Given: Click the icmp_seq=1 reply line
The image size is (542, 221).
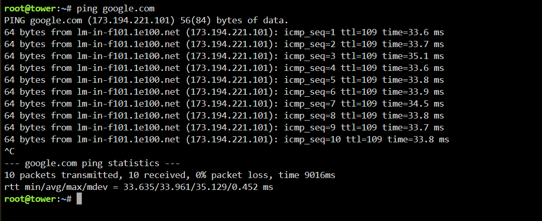Looking at the screenshot, I should [224, 33].
